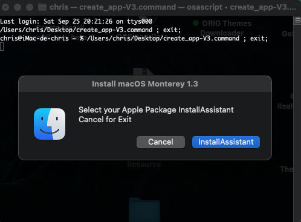This screenshot has width=301, height=222.
Task: Click the Terminal window folder proxy icon
Action: click(42, 7)
